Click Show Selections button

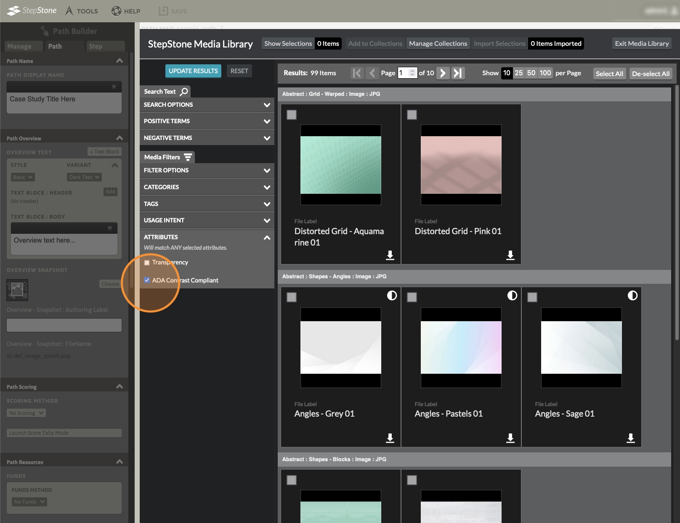(288, 44)
